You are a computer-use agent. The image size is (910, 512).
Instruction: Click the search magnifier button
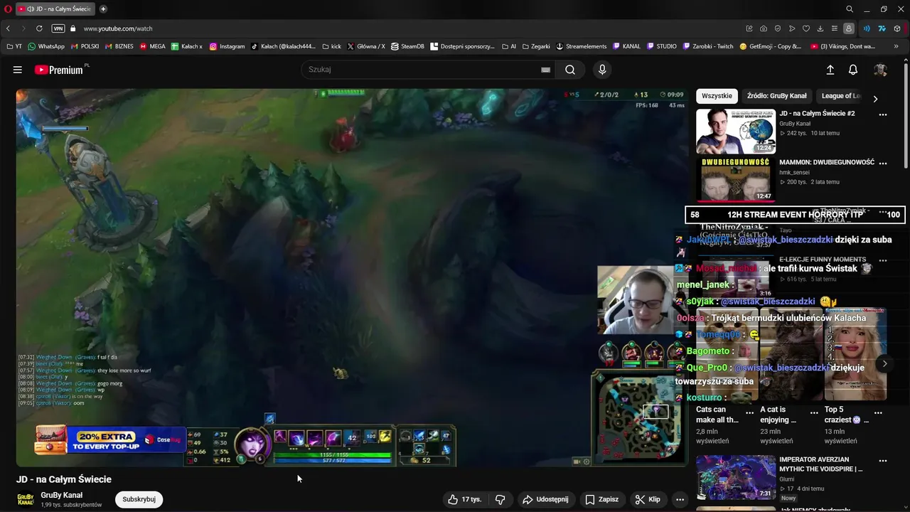(570, 70)
